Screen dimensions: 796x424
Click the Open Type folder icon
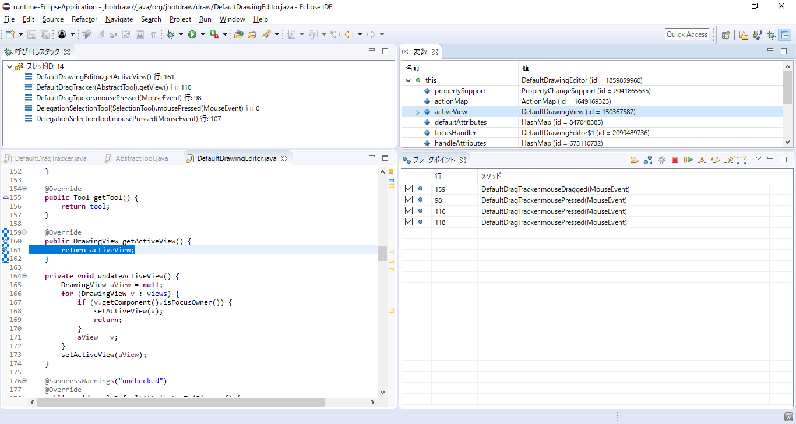pyautogui.click(x=239, y=34)
